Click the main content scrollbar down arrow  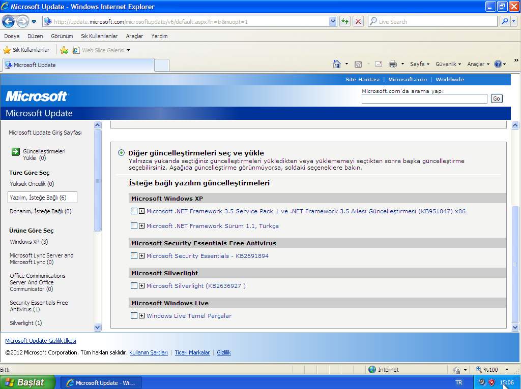click(x=515, y=328)
